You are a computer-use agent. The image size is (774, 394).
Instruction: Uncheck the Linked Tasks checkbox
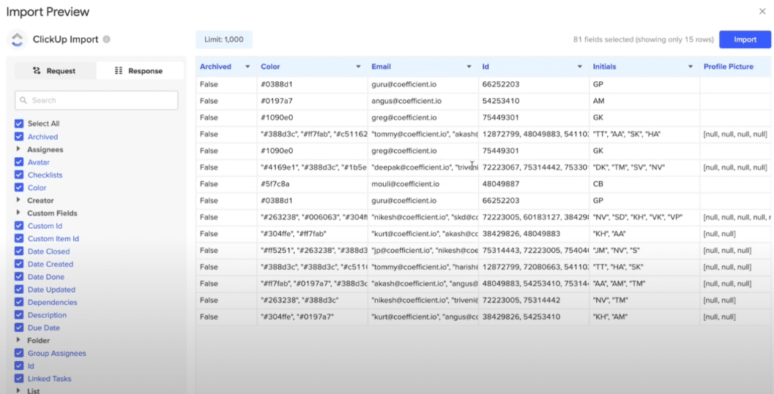(19, 379)
